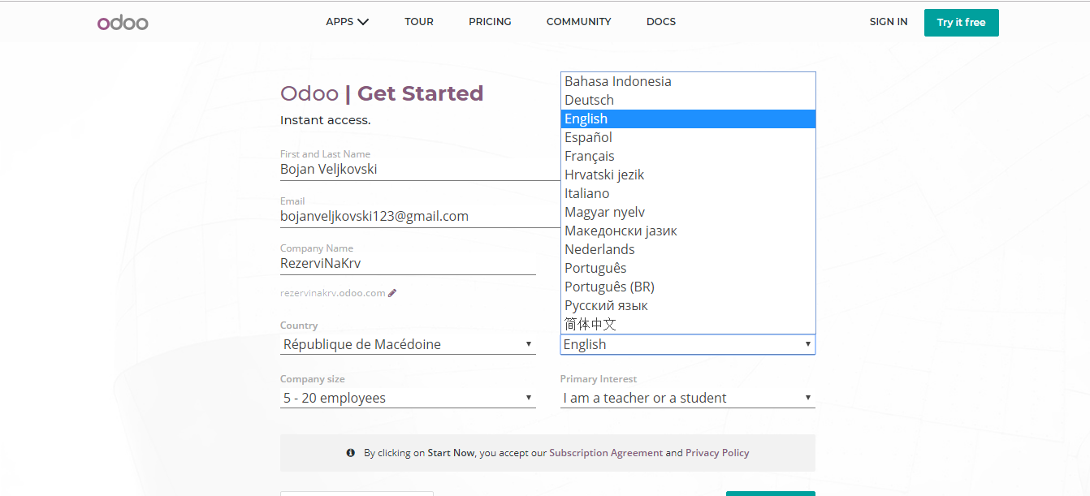
Task: Open the PRICING page
Action: coord(490,22)
